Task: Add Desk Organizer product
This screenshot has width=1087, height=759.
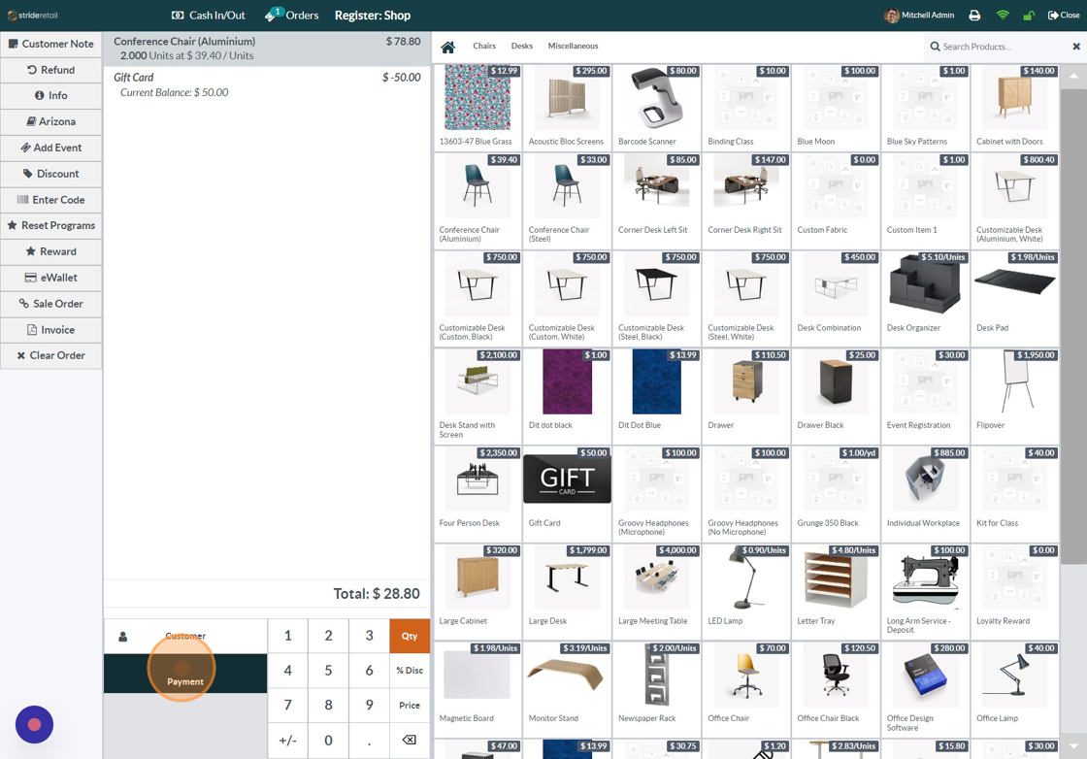Action: point(926,298)
